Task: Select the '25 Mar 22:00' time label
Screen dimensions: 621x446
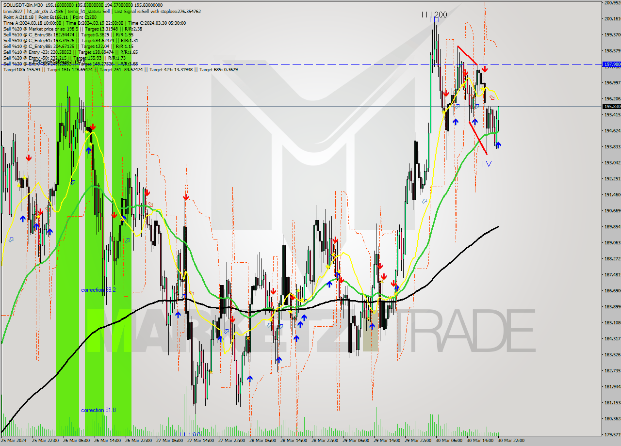Action: [x=46, y=441]
